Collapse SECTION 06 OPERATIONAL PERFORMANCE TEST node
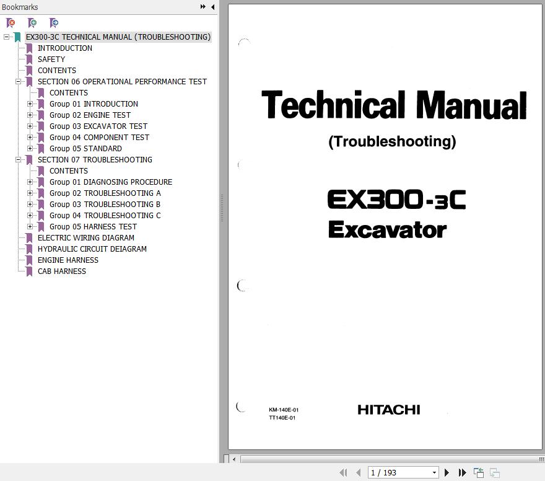 click(x=18, y=81)
